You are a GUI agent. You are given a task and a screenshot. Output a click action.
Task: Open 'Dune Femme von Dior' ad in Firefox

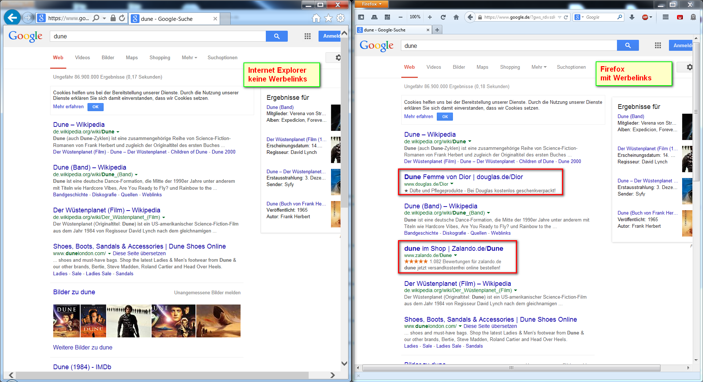464,177
